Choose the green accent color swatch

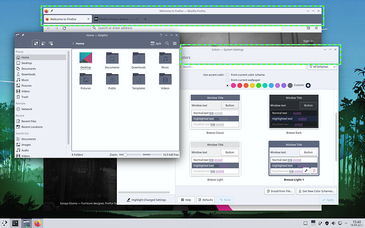259,86
